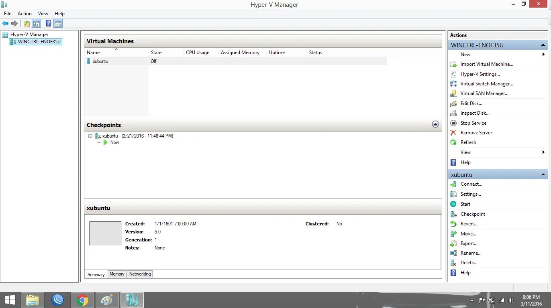The image size is (551, 308).
Task: Click Help link under server actions
Action: [465, 162]
